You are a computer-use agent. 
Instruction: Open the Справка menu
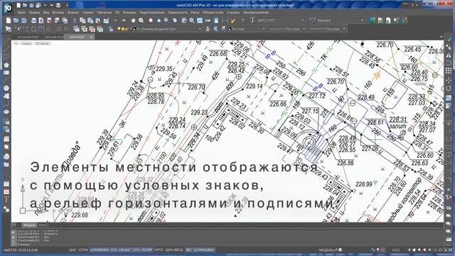tap(233, 13)
